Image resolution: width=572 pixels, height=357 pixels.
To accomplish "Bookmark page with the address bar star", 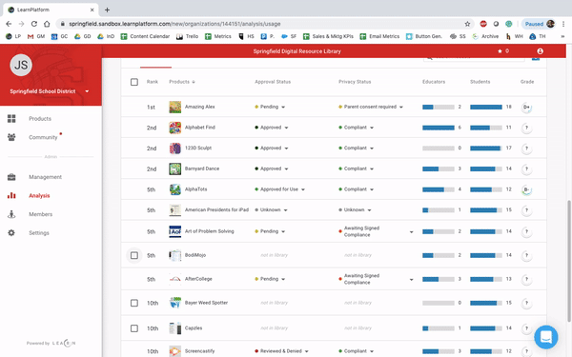I will click(467, 24).
